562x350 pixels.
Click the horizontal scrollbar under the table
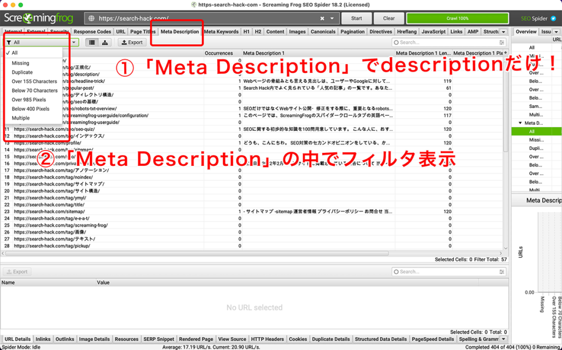coord(197,253)
